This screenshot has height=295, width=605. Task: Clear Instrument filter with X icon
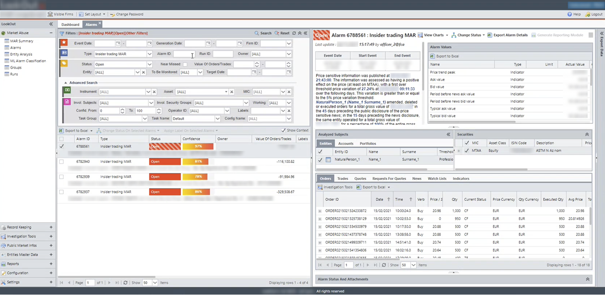pos(154,92)
